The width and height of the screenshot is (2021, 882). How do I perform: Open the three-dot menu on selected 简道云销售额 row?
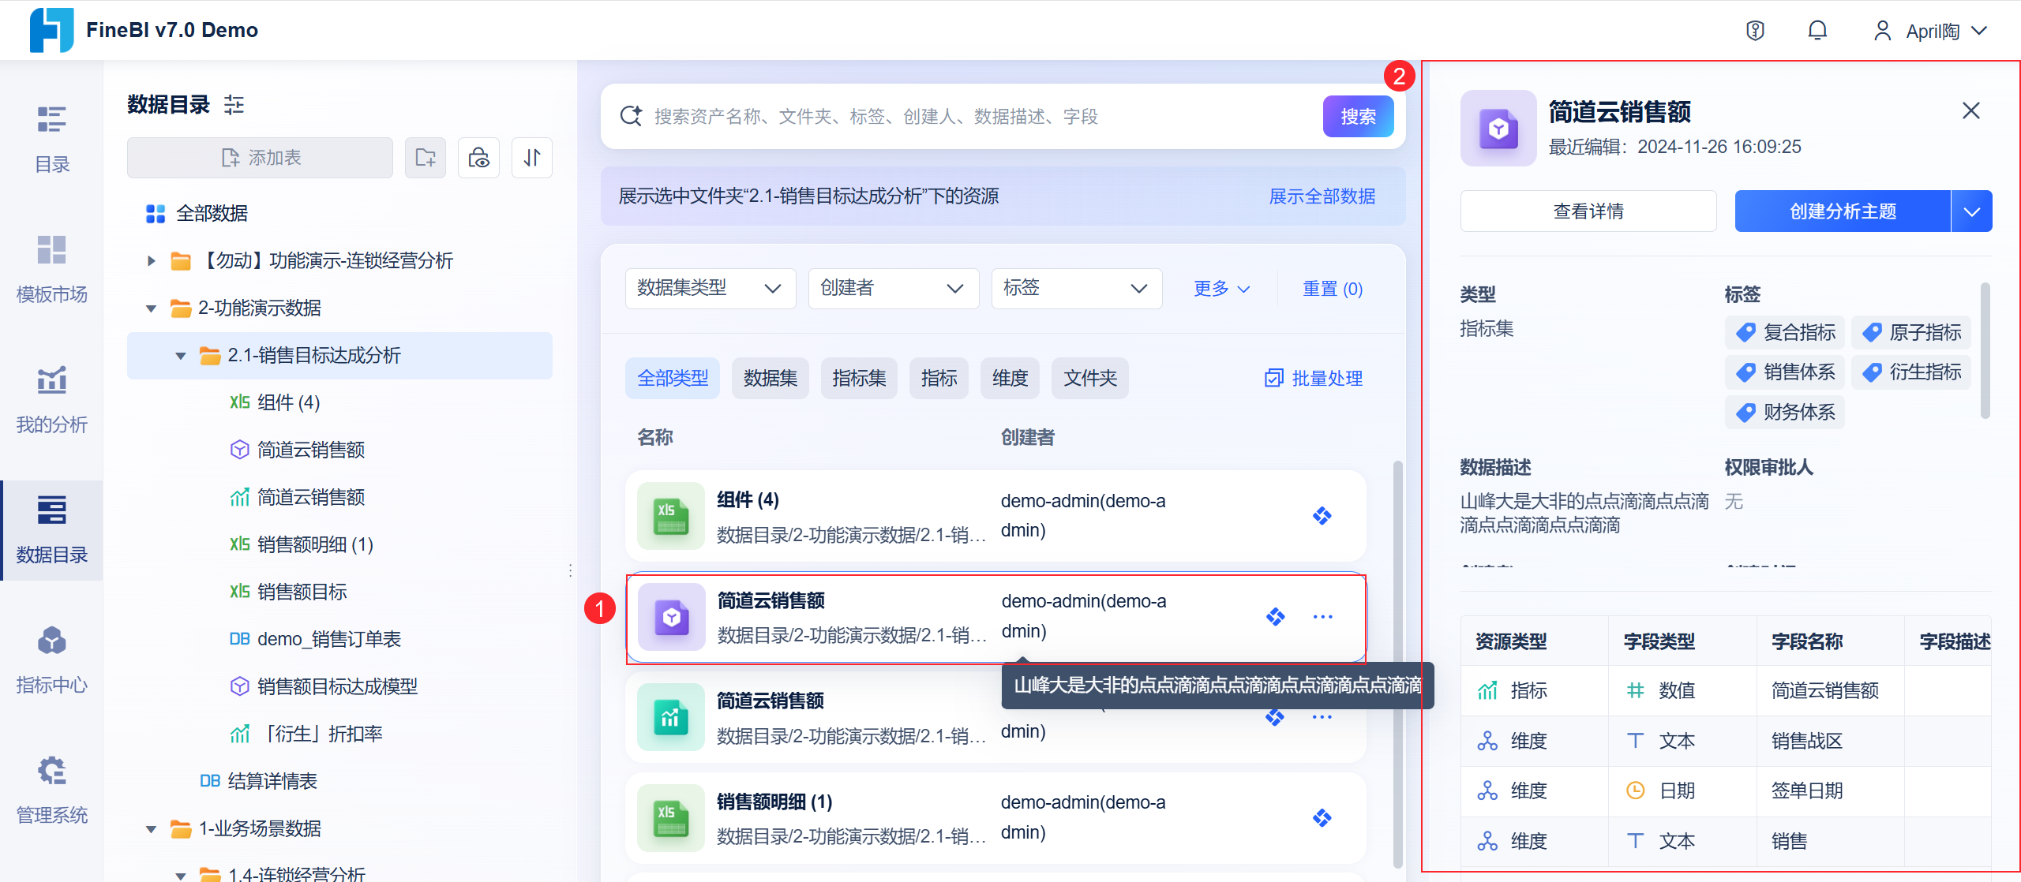1323,617
